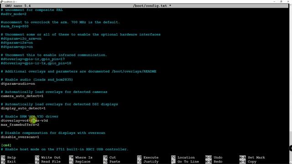Place cursor on #sdtv_mode=2 line
The image size is (292, 164).
[x=14, y=14]
